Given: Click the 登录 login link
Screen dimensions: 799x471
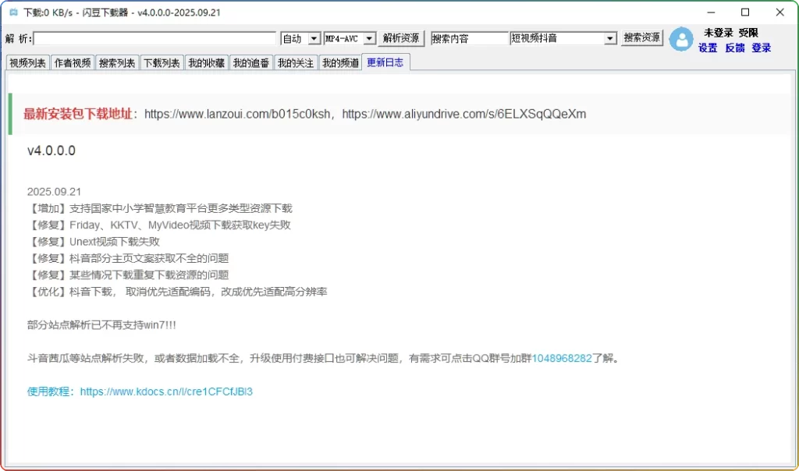Looking at the screenshot, I should point(762,48).
